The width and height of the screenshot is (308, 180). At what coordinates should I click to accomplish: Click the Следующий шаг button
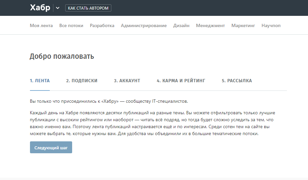coord(51,147)
